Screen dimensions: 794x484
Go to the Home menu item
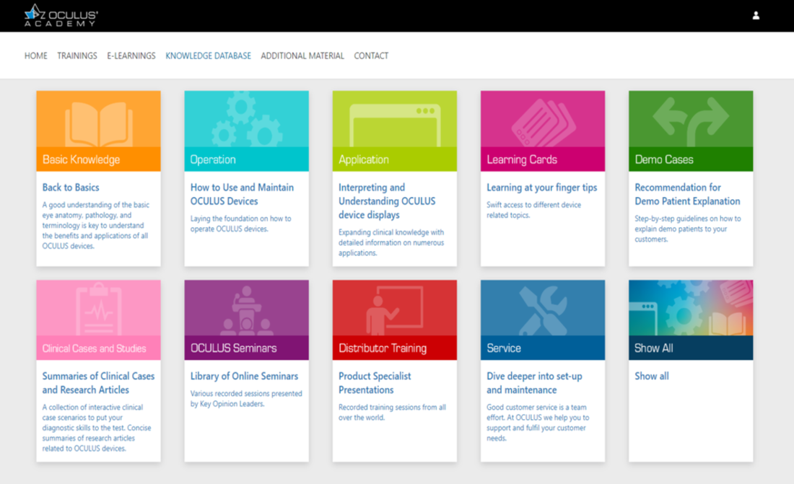tap(36, 56)
